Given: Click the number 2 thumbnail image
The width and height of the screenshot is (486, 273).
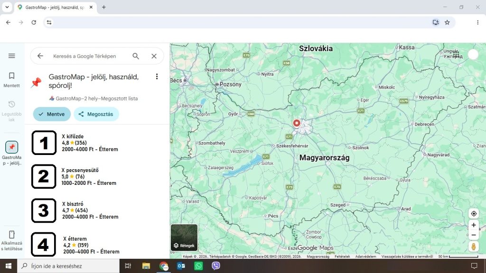Looking at the screenshot, I should click(x=44, y=176).
